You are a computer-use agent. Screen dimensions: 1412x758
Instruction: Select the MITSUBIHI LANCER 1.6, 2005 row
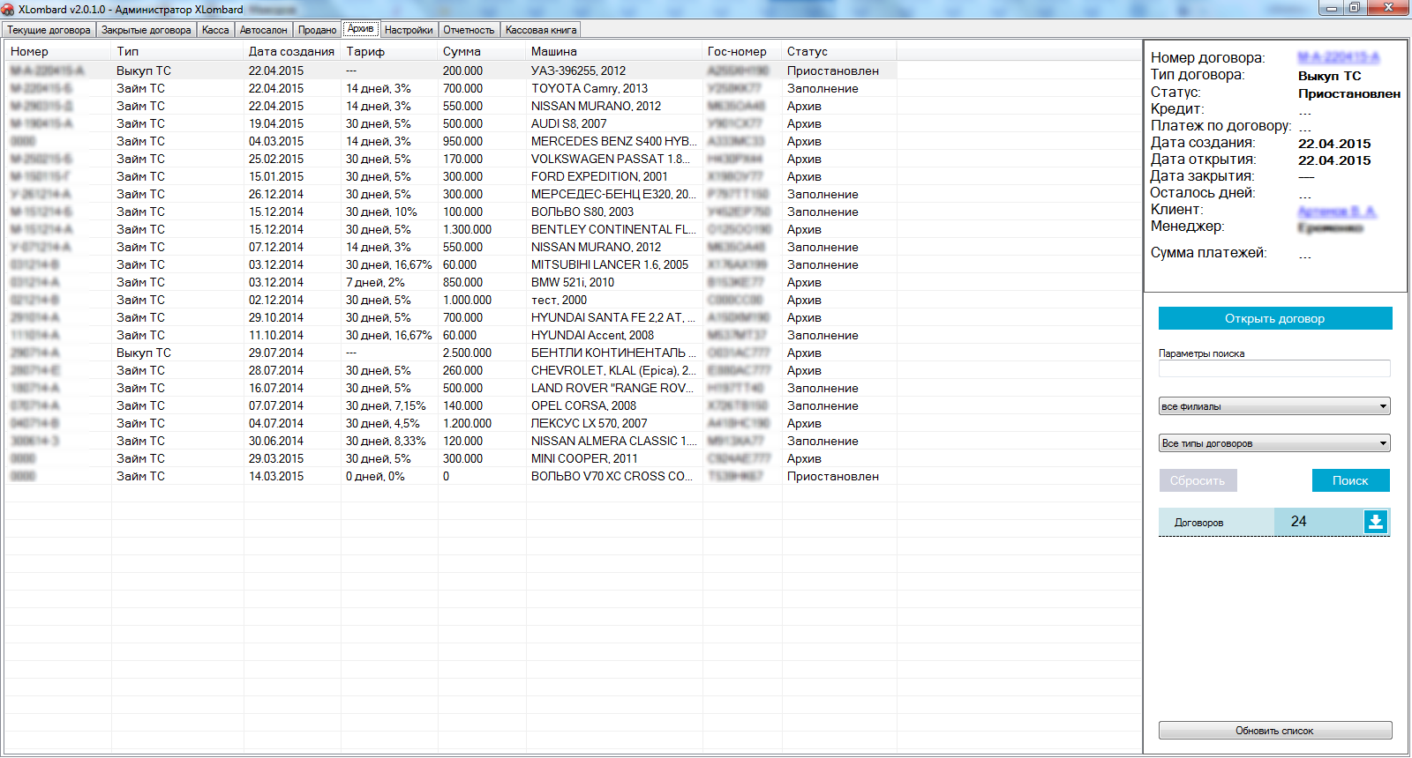451,264
